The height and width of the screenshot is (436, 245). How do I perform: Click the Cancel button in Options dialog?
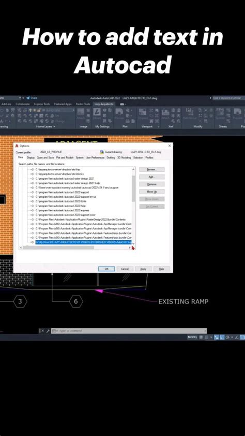tap(125, 269)
